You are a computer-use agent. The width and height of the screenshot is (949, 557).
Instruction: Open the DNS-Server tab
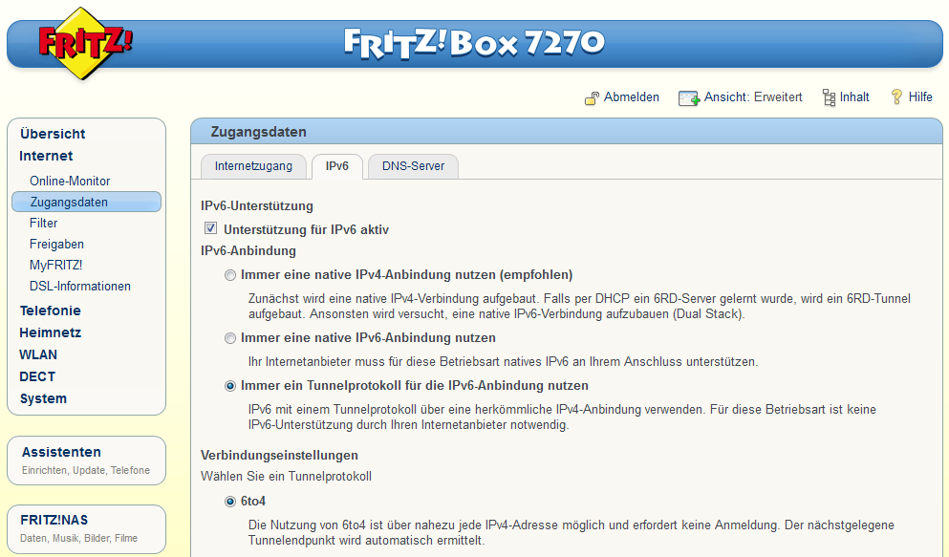click(x=413, y=166)
